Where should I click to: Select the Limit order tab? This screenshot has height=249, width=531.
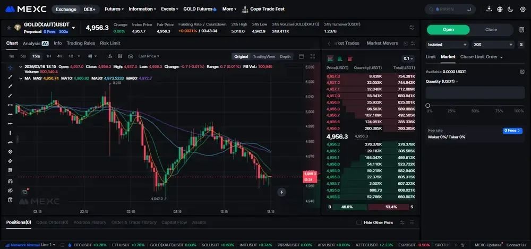[x=431, y=57]
